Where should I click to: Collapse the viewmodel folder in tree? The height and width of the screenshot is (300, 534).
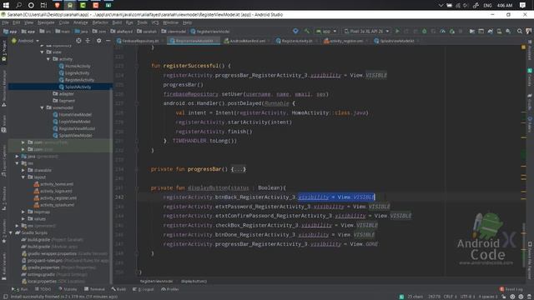coord(42,107)
